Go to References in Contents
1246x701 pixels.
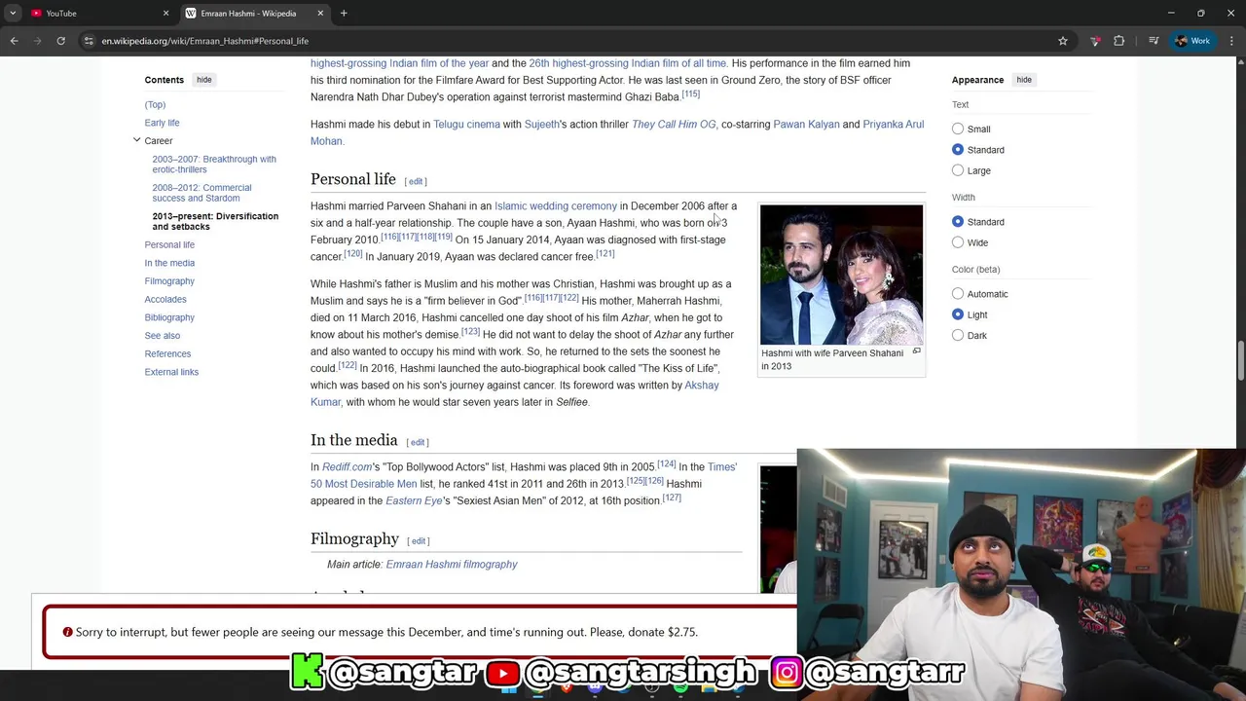point(167,353)
